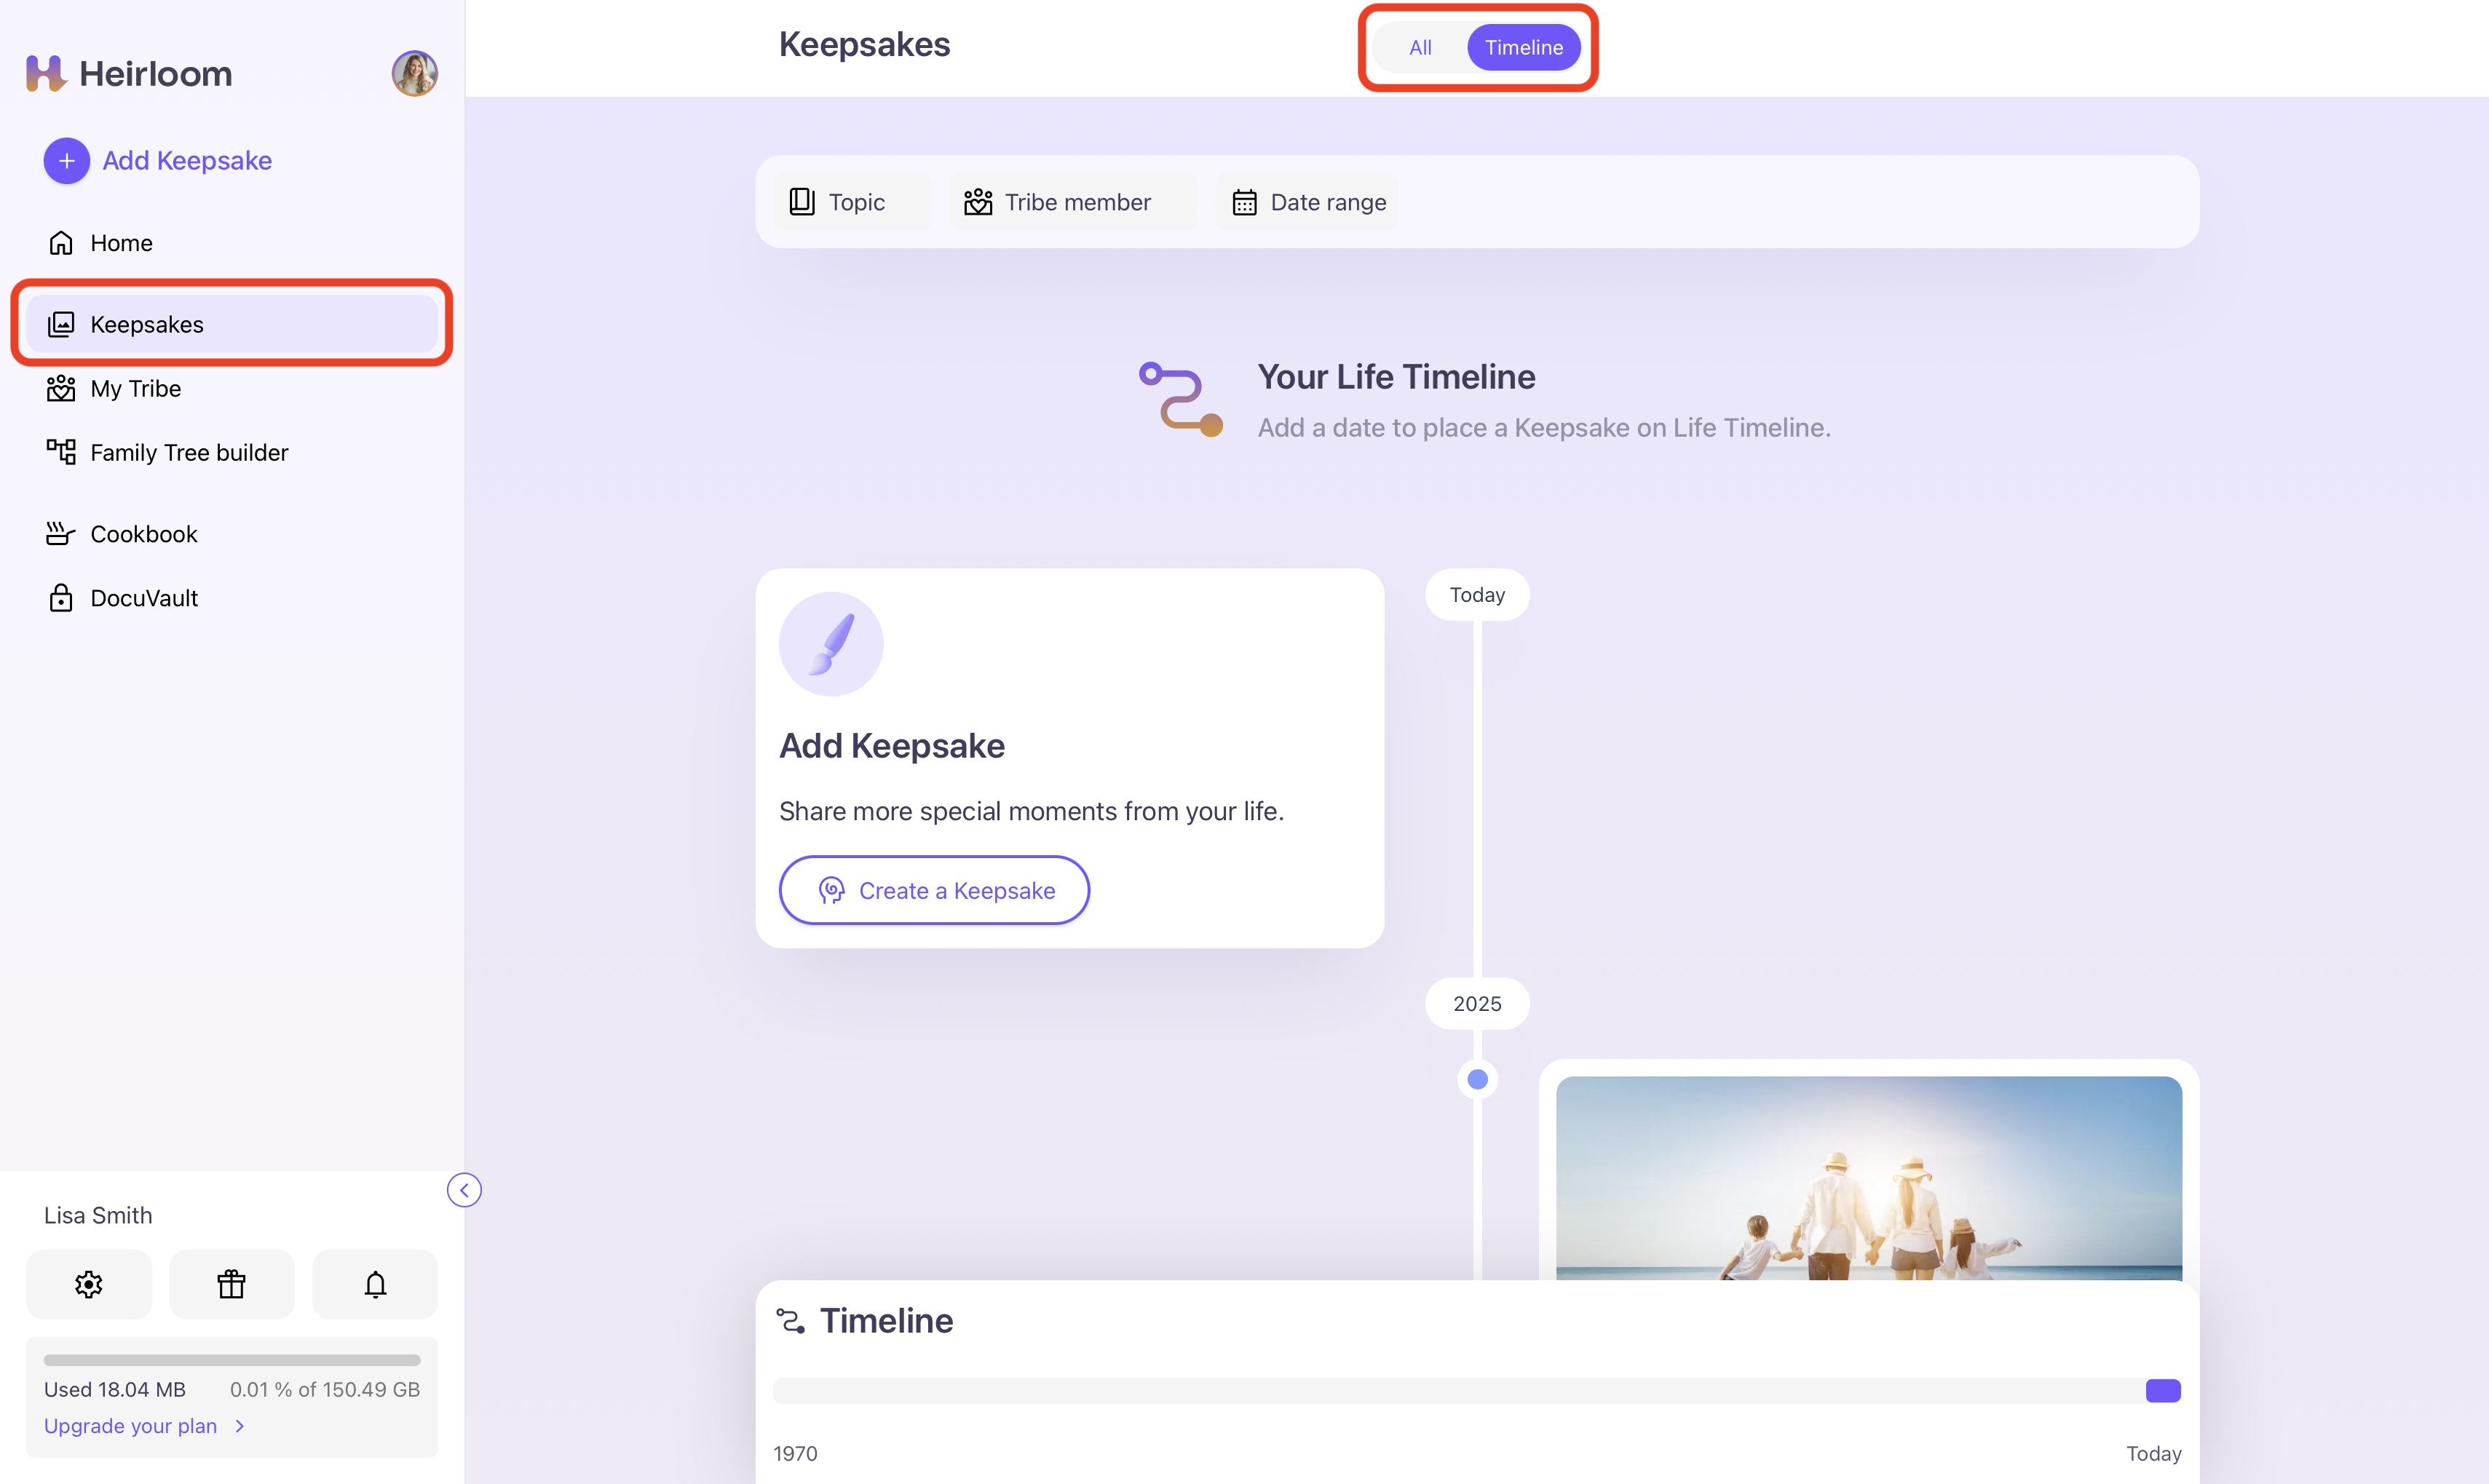Click the purple timeline slider handle
2489x1484 pixels.
[2162, 1391]
